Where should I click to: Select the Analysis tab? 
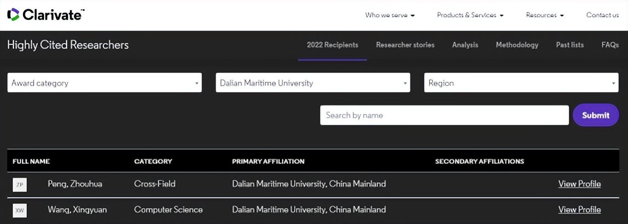pos(465,45)
